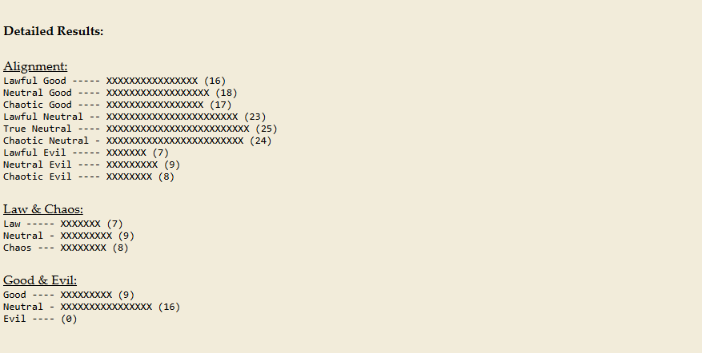Click the underlined Alignment heading
The width and height of the screenshot is (702, 353).
click(35, 66)
